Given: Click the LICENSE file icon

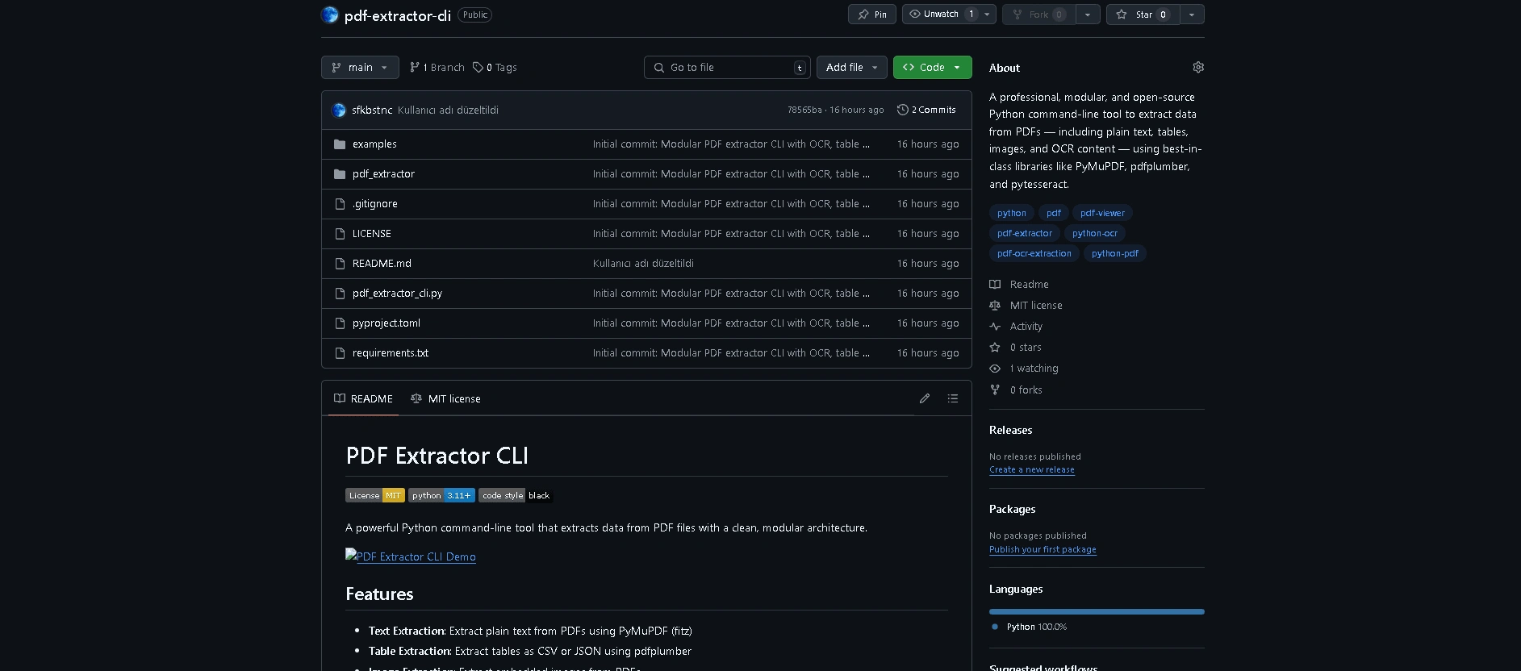Looking at the screenshot, I should pyautogui.click(x=340, y=234).
